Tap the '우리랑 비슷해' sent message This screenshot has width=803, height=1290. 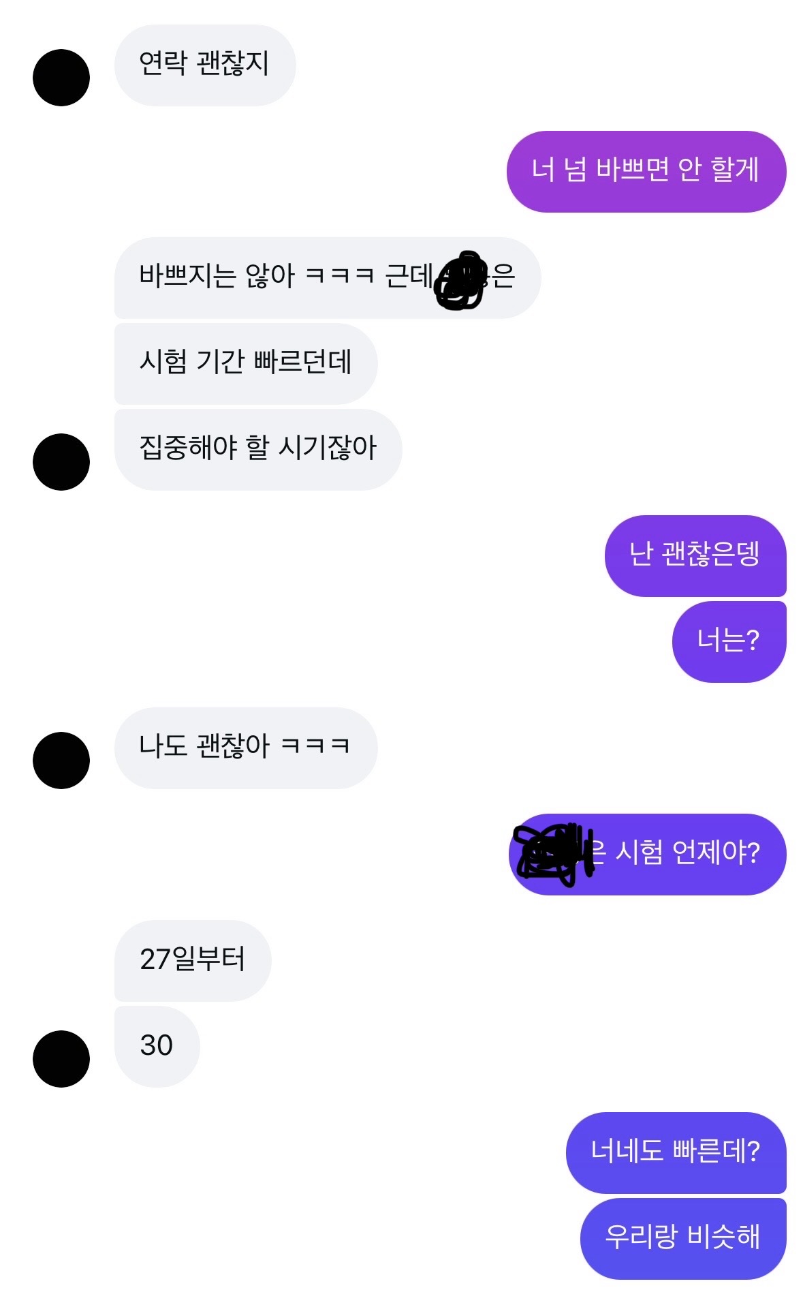pos(683,1239)
